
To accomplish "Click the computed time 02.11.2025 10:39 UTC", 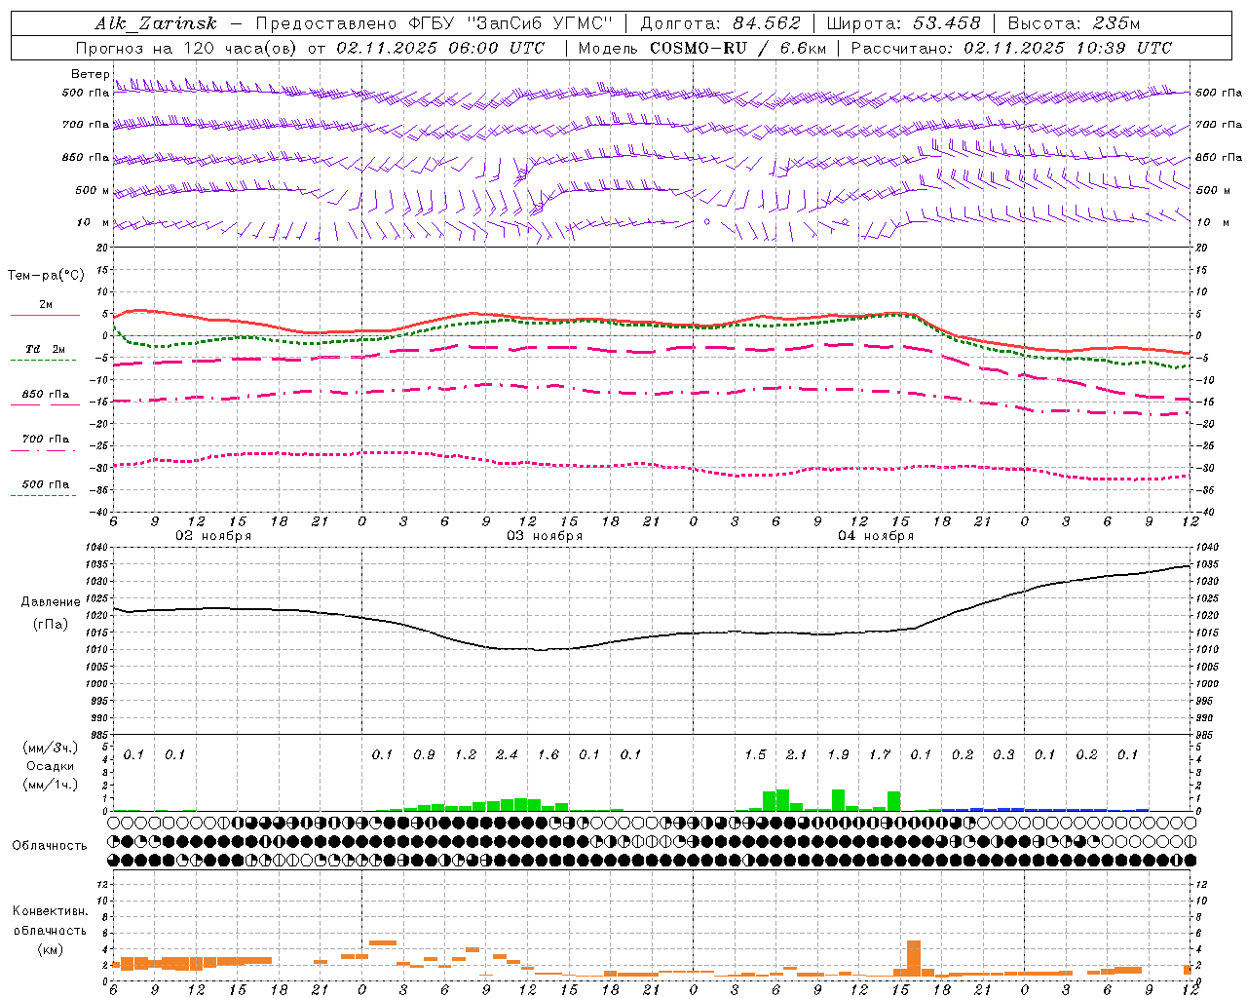I will click(x=1068, y=48).
